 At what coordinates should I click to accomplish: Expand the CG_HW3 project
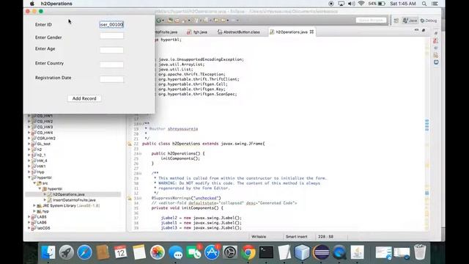(x=29, y=127)
